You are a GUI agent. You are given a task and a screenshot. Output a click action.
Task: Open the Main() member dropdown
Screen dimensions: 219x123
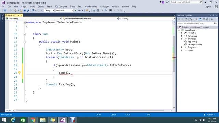147,19
